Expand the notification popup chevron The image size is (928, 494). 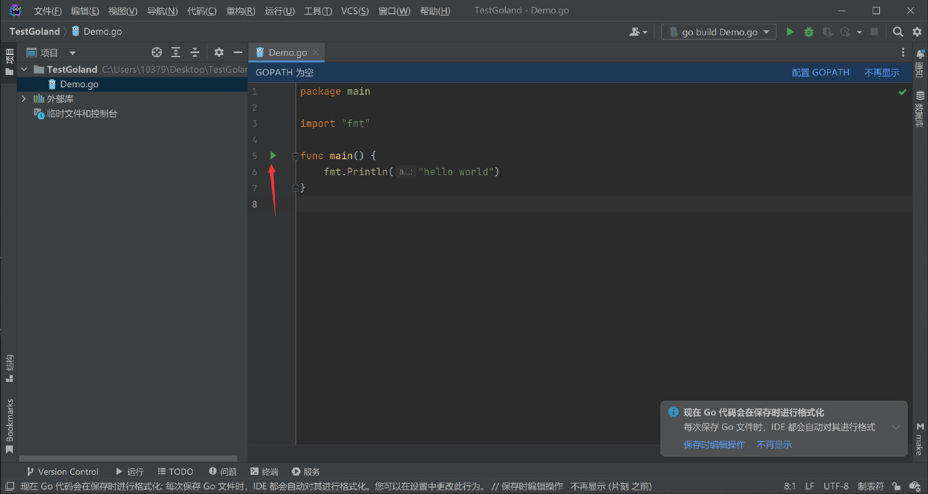coord(896,427)
